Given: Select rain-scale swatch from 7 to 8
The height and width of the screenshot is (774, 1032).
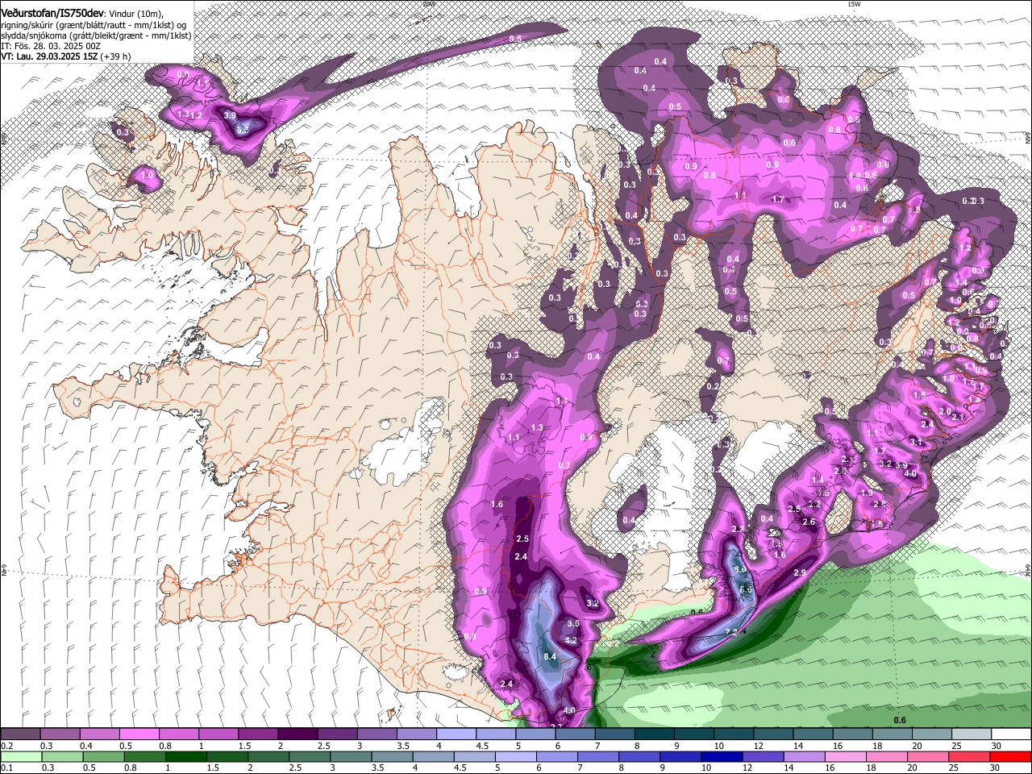Looking at the screenshot, I should (x=597, y=756).
